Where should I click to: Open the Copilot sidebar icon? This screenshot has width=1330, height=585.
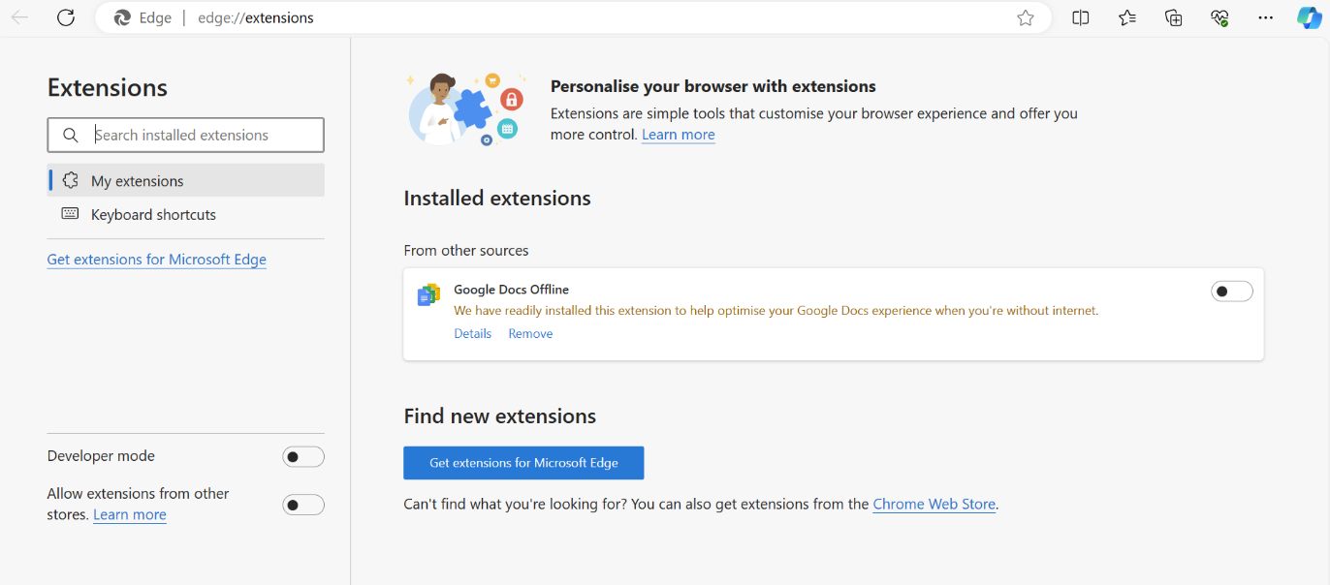coord(1310,17)
